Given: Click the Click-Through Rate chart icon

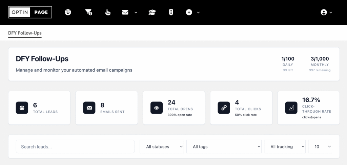Looking at the screenshot, I should pos(291,108).
